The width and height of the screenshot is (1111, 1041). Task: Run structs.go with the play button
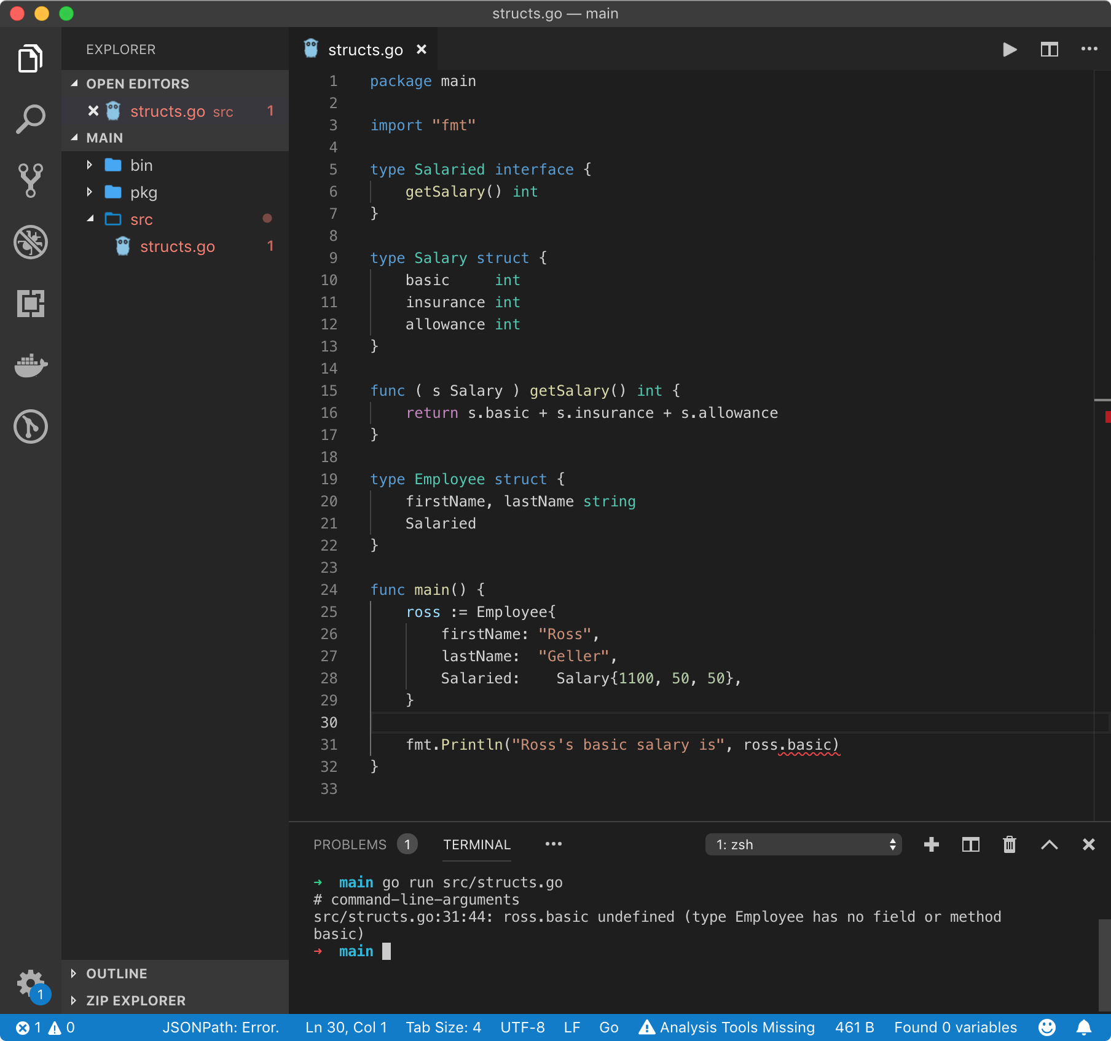click(1009, 49)
